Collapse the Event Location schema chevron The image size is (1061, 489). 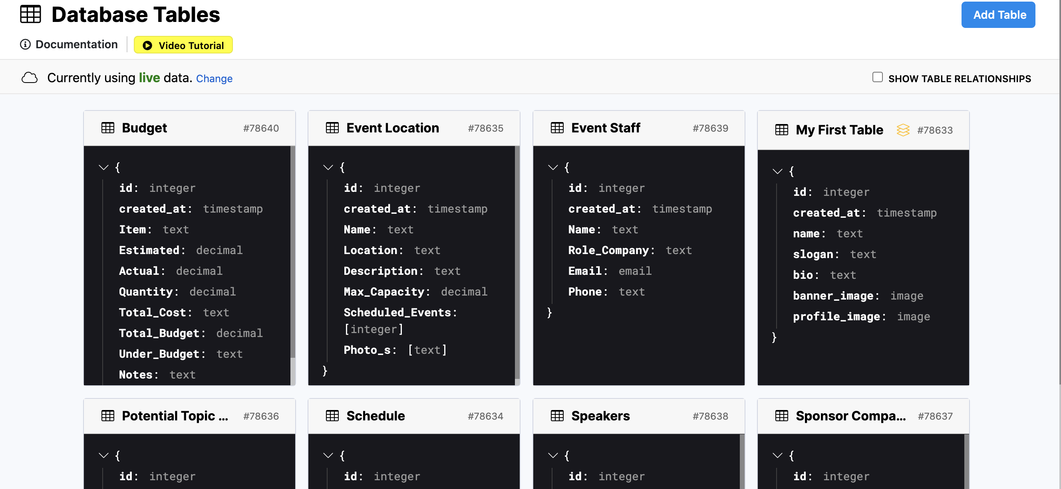(x=328, y=168)
